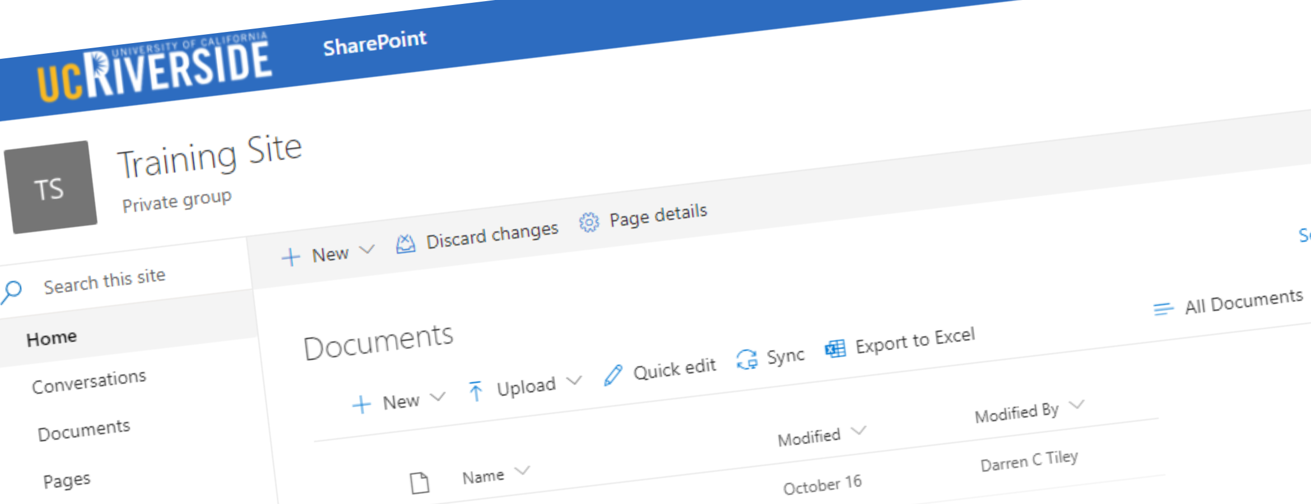Open the Modified column sort dropdown

pos(858,431)
